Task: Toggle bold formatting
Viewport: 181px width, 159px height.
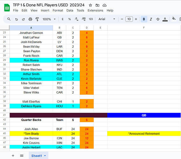Action: click(144, 19)
